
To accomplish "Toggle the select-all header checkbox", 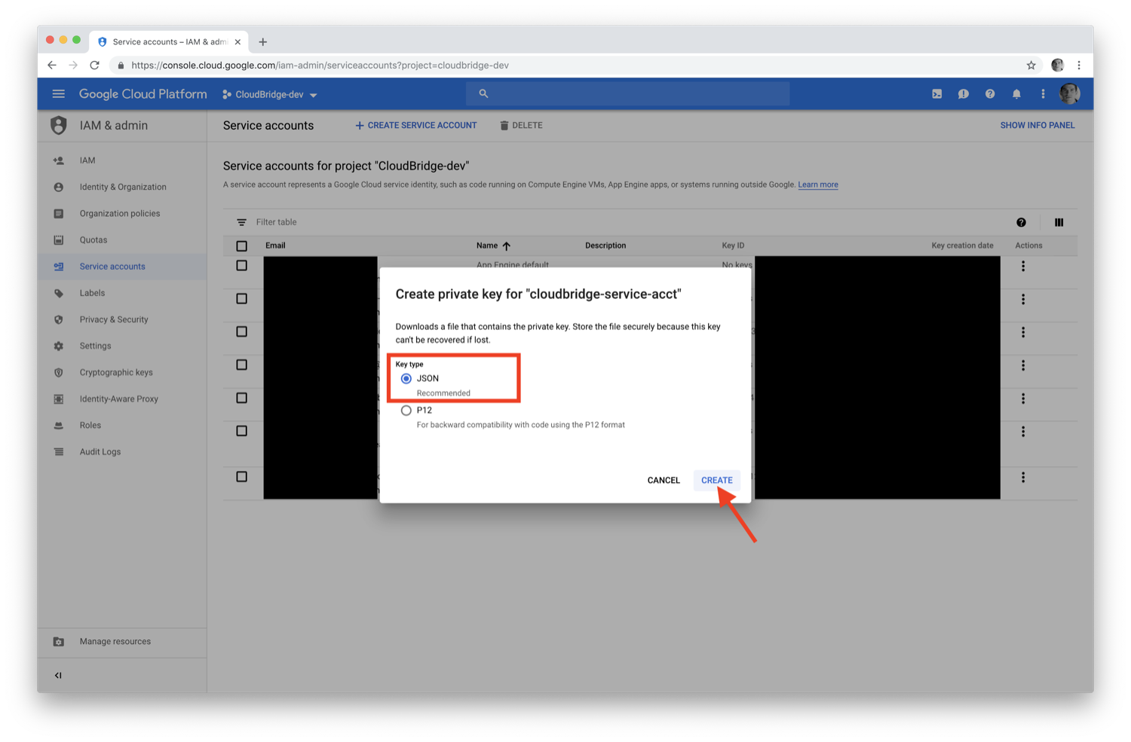I will (241, 246).
